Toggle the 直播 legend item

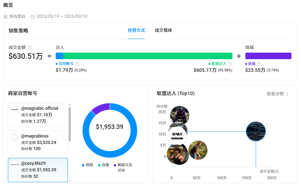tap(104, 165)
